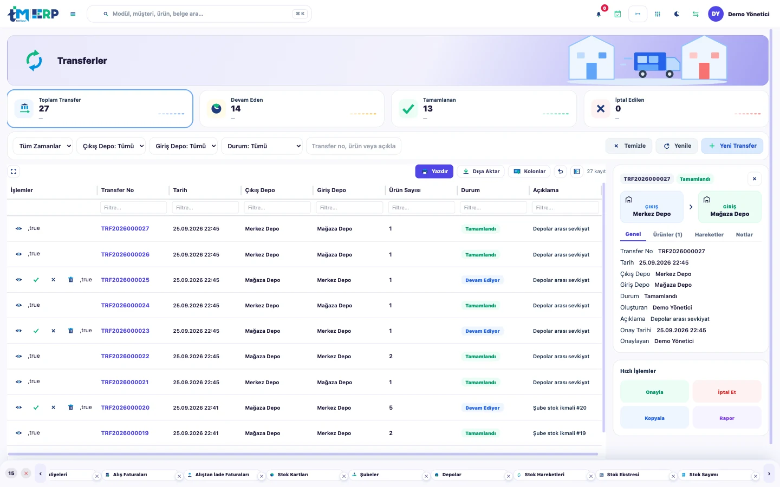780x487 pixels.
Task: Close the TRF2026000027 detail panel
Action: pos(755,179)
